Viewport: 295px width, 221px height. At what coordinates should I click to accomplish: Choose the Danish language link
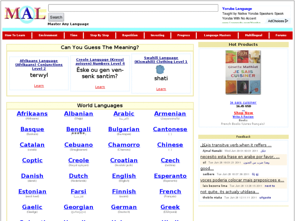(x=32, y=176)
